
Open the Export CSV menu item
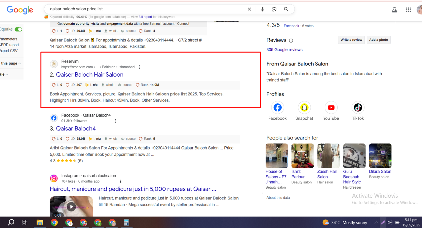click(9, 51)
